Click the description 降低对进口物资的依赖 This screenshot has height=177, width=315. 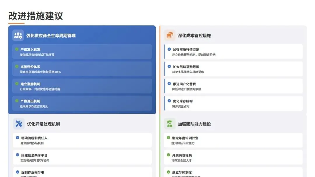tap(187, 89)
